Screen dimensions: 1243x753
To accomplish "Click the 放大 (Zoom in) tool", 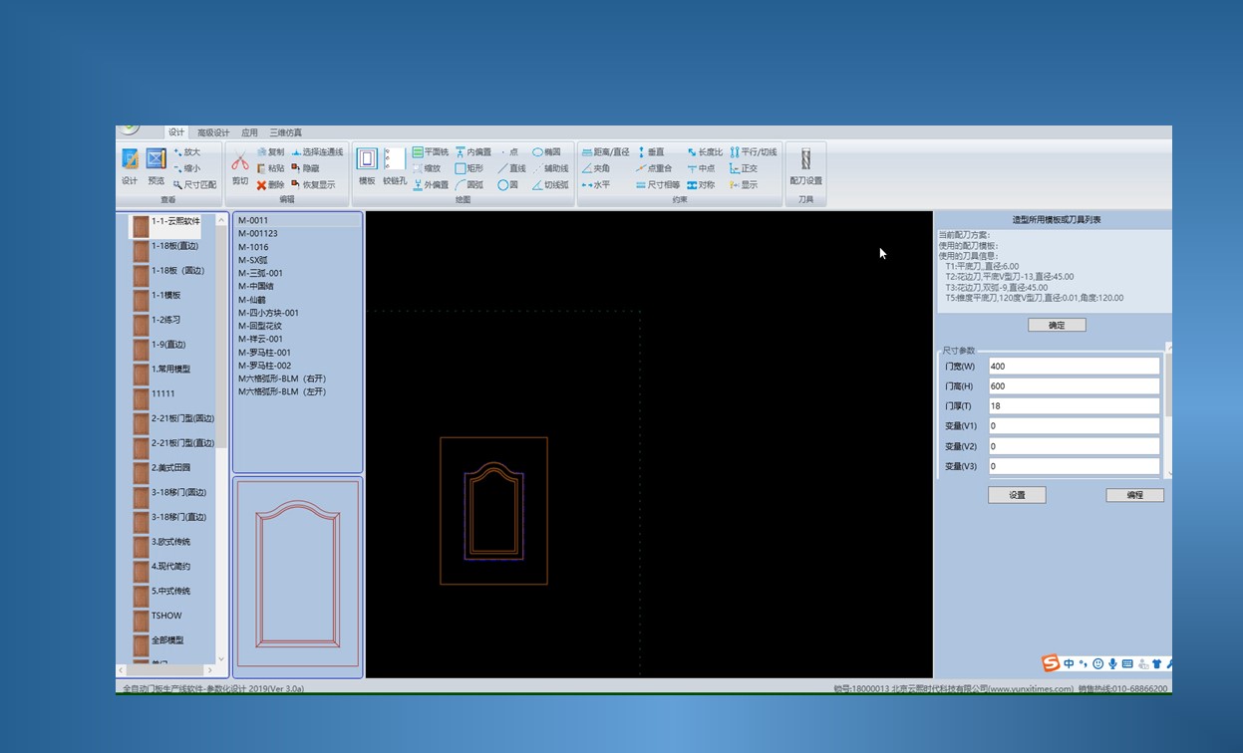I will [186, 152].
